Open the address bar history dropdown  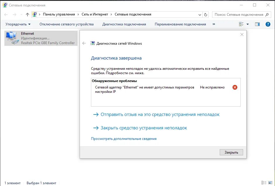[200, 15]
